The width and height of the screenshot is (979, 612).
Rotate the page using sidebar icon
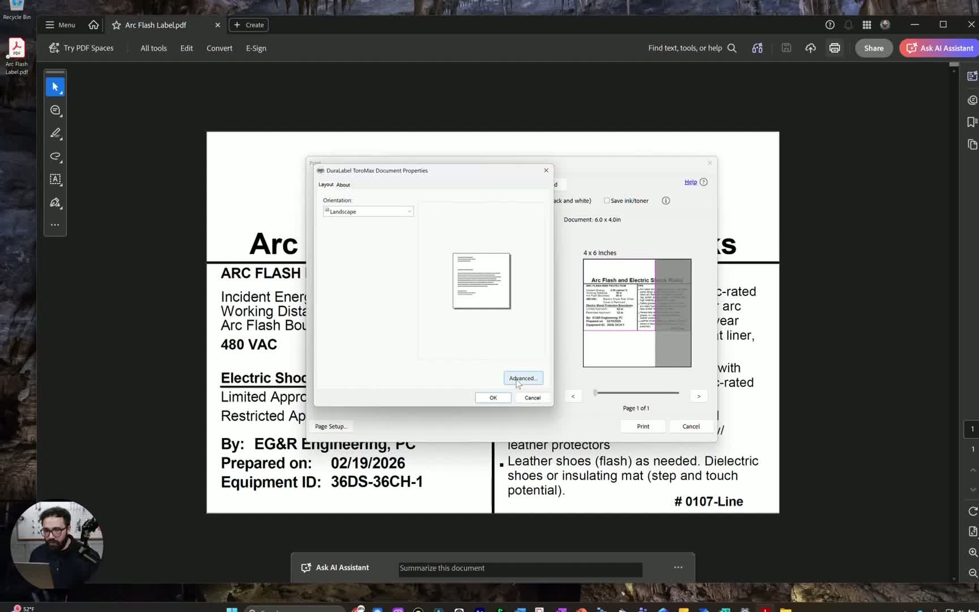(973, 511)
